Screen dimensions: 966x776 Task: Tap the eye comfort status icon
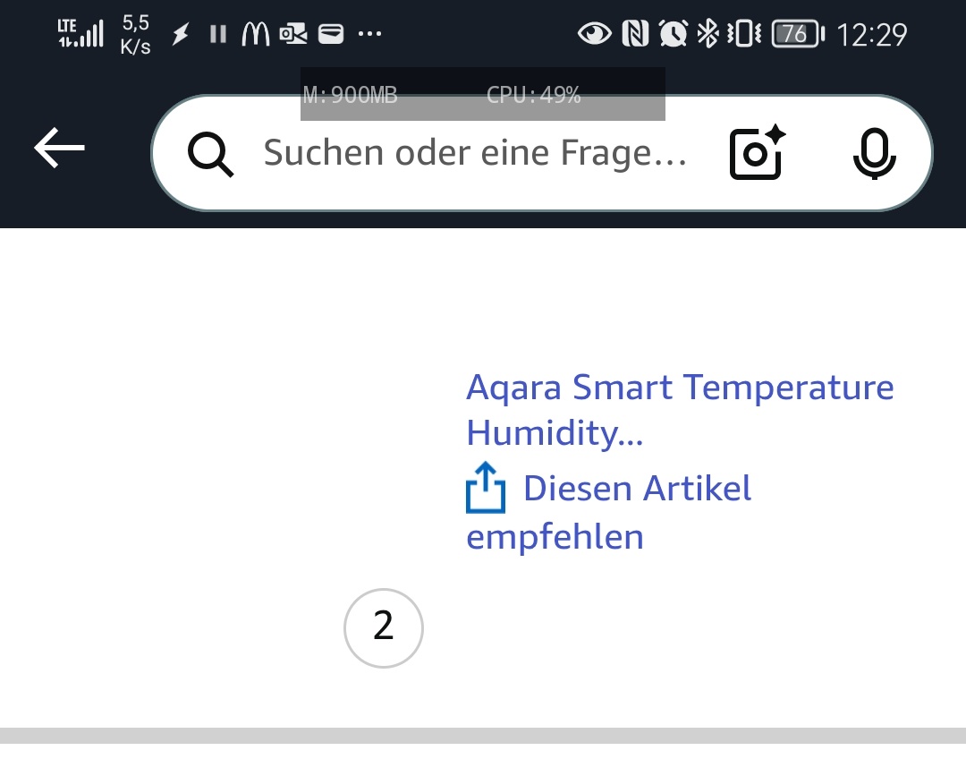pos(595,33)
